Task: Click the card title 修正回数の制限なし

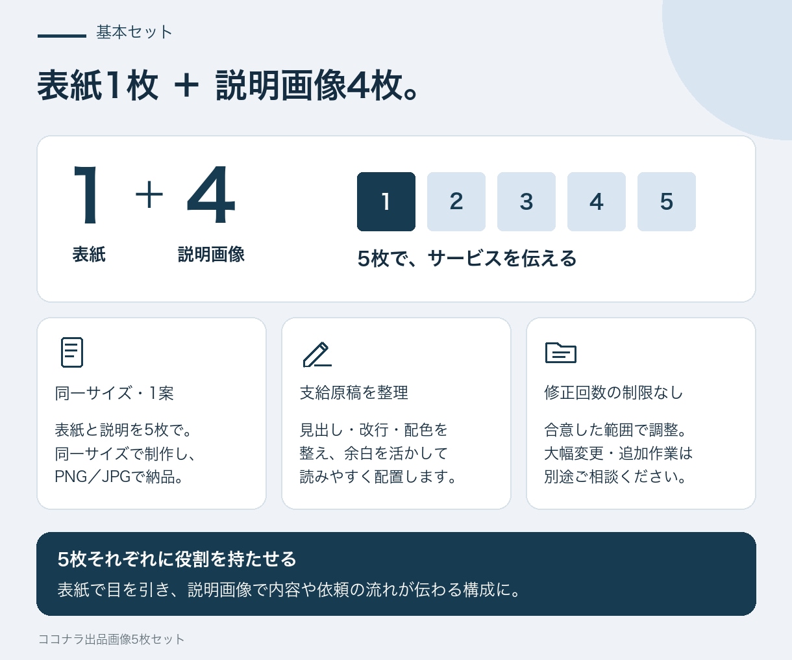Action: coord(613,392)
